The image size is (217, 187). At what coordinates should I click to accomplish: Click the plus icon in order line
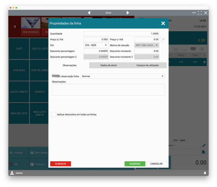[204, 62]
